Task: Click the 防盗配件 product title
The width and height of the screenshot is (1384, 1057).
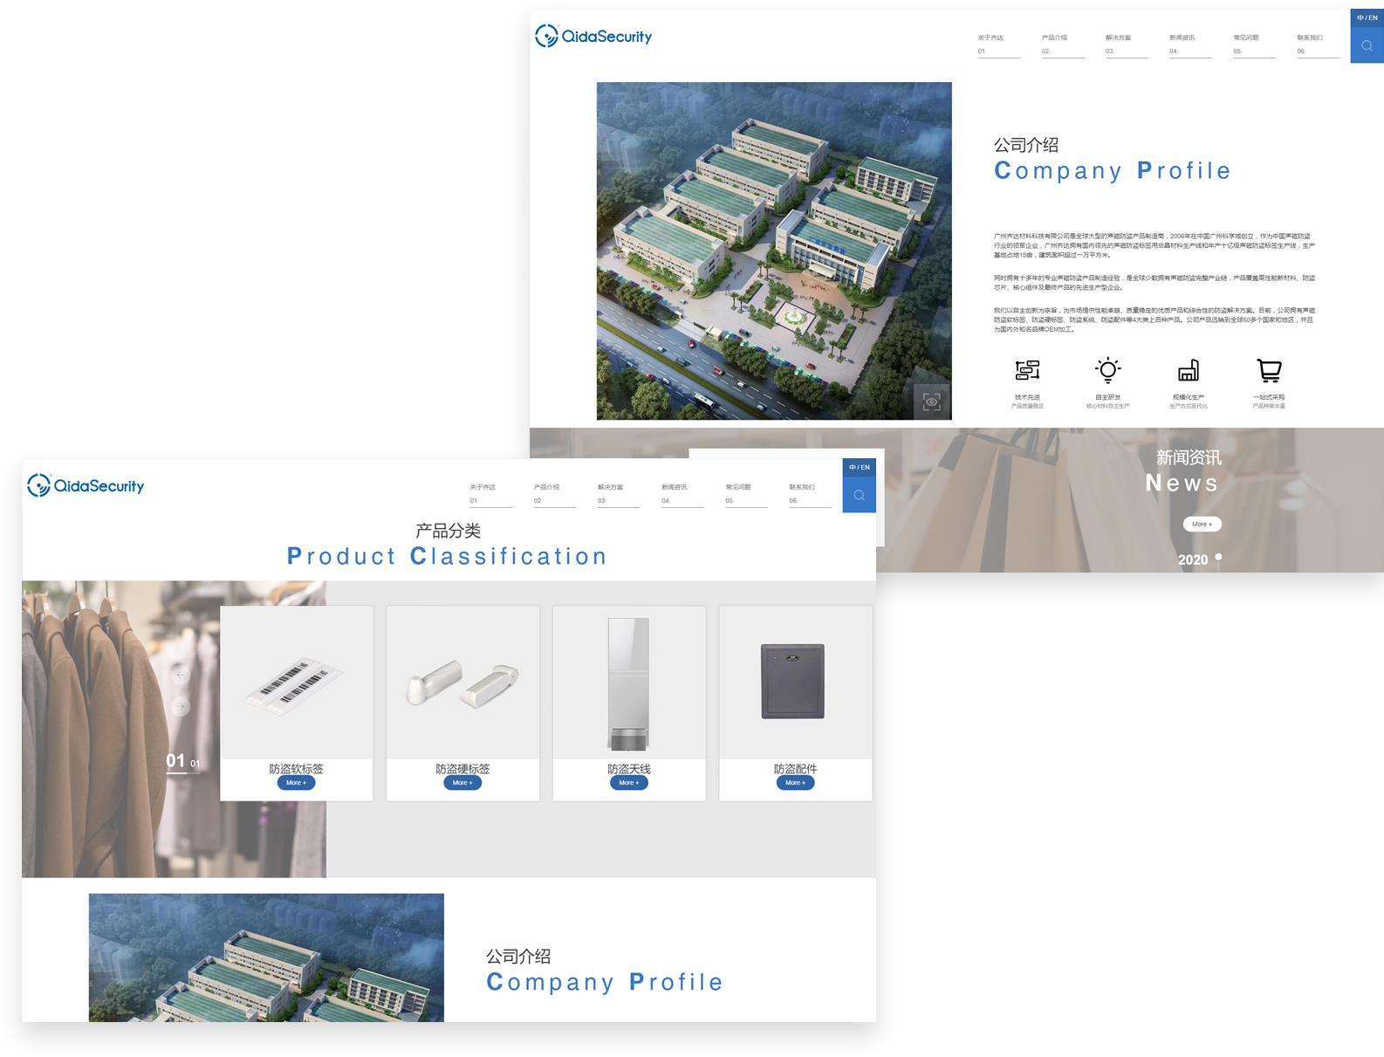Action: coord(795,769)
